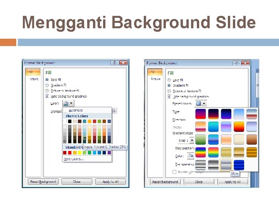This screenshot has width=279, height=209.
Task: Pick dark red standard color swatch
Action: (x=65, y=152)
